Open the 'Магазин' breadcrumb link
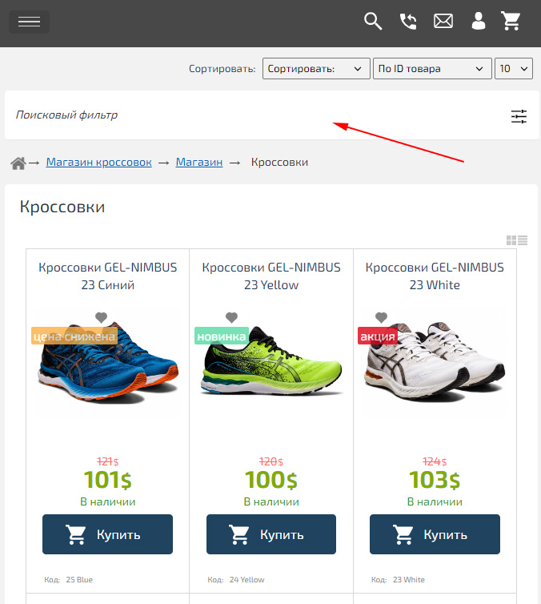 (199, 162)
